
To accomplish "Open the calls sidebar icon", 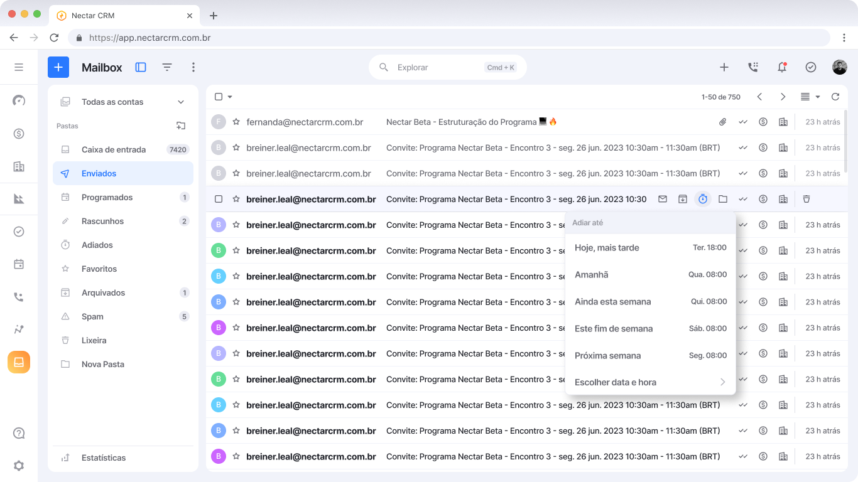I will pyautogui.click(x=19, y=297).
